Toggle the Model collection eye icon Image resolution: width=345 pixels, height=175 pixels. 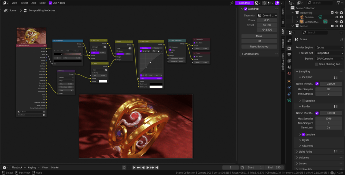click(337, 26)
